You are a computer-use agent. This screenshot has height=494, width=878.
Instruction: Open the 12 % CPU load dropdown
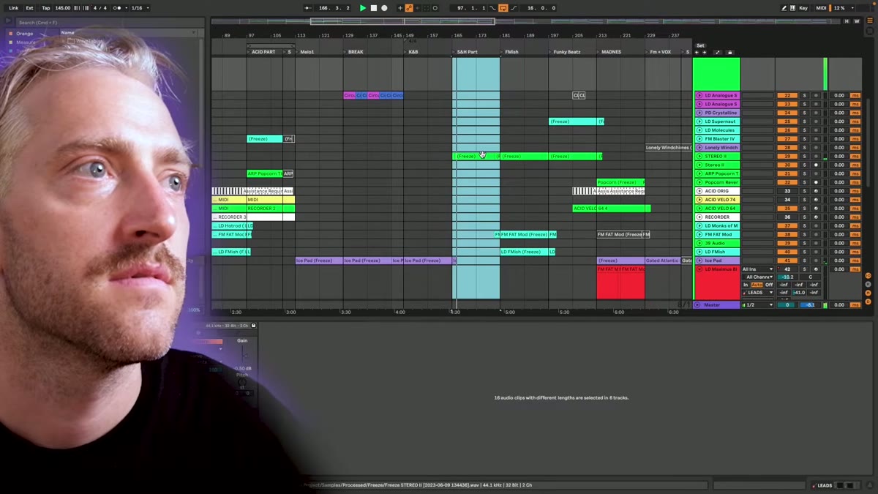(842, 8)
